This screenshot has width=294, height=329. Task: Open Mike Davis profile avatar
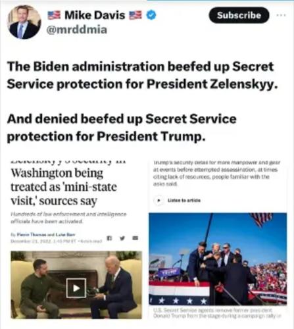pyautogui.click(x=24, y=22)
